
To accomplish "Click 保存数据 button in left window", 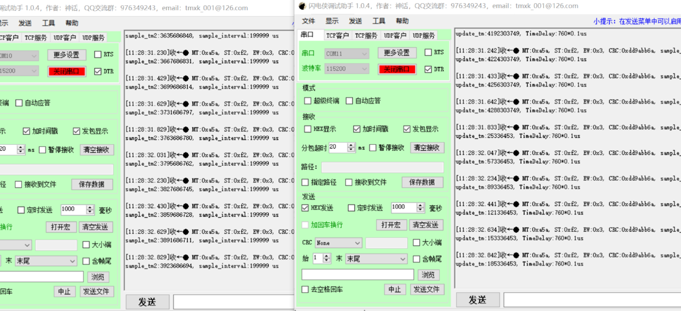I will tap(92, 184).
